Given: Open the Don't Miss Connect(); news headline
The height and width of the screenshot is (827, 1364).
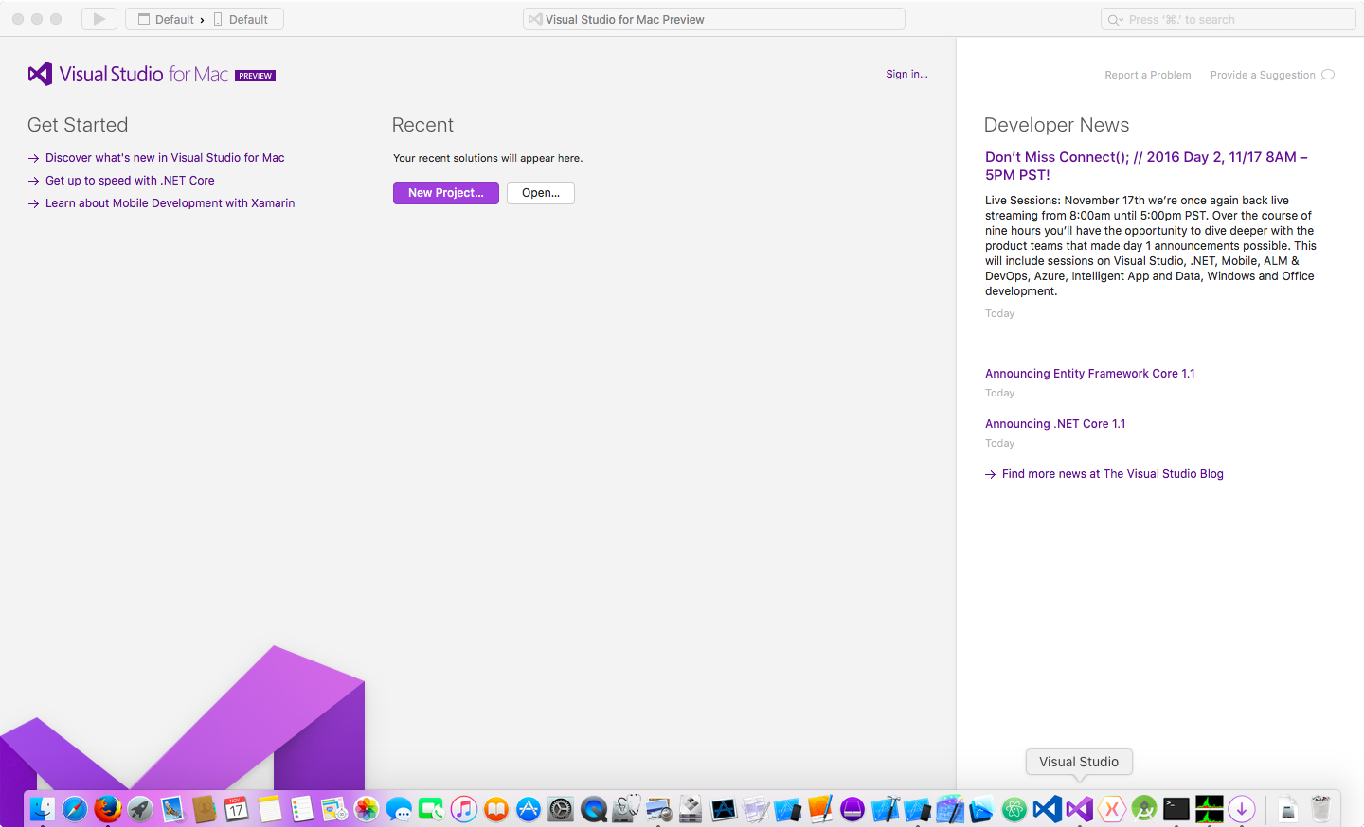Looking at the screenshot, I should point(1146,166).
